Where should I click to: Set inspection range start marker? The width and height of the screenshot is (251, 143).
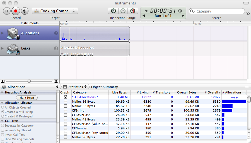113,11
